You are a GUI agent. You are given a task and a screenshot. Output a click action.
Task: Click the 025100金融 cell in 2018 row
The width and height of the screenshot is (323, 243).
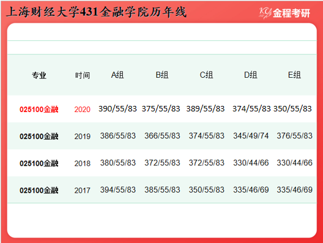point(39,163)
